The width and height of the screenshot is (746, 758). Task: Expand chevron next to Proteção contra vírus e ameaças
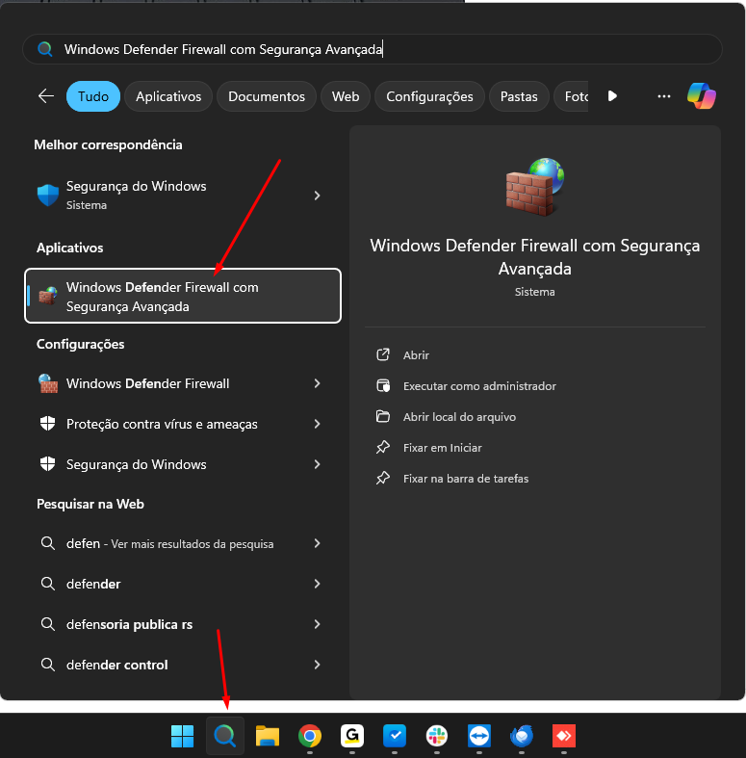317,424
